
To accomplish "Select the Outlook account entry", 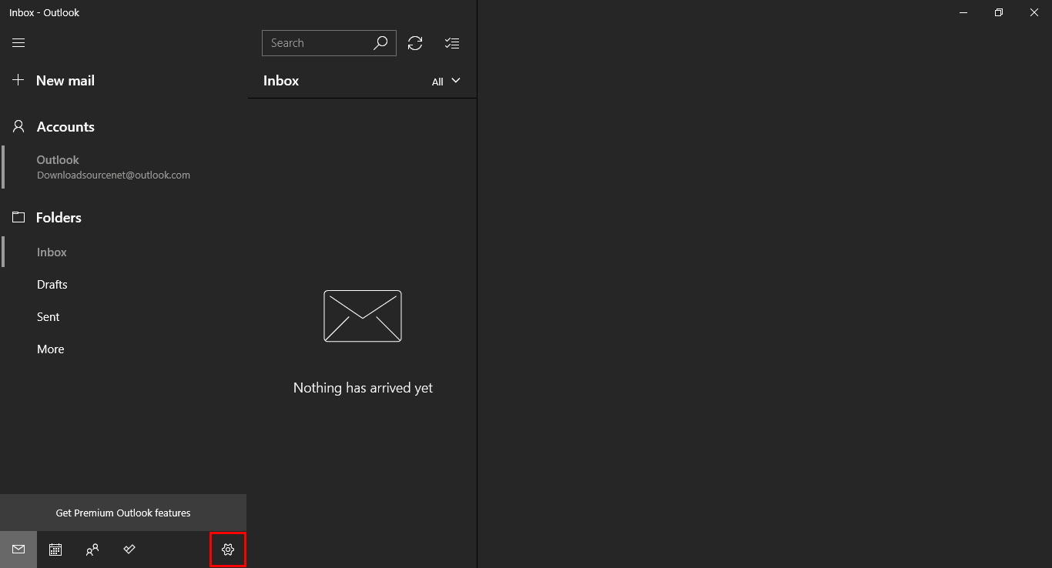I will tap(123, 167).
